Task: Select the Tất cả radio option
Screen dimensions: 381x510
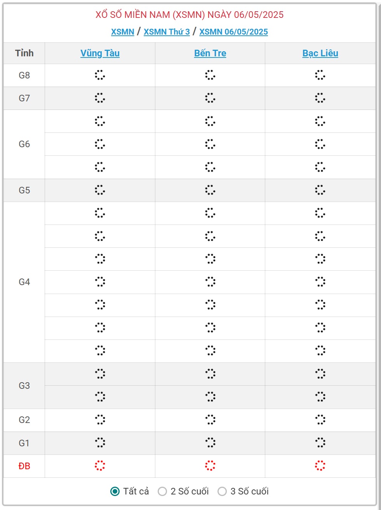Action: click(115, 491)
